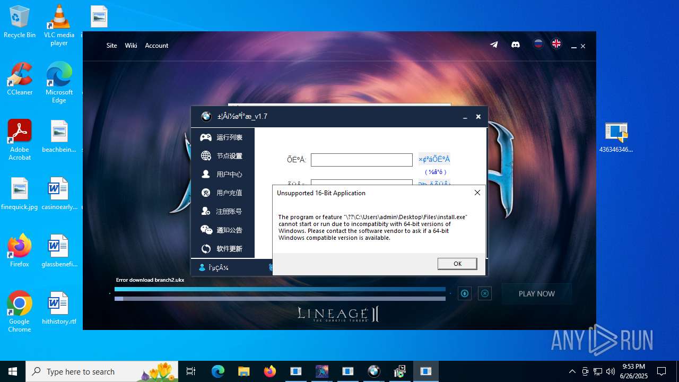This screenshot has height=382, width=679.
Task: Open Telegram link in Lineage launcher
Action: (x=494, y=45)
